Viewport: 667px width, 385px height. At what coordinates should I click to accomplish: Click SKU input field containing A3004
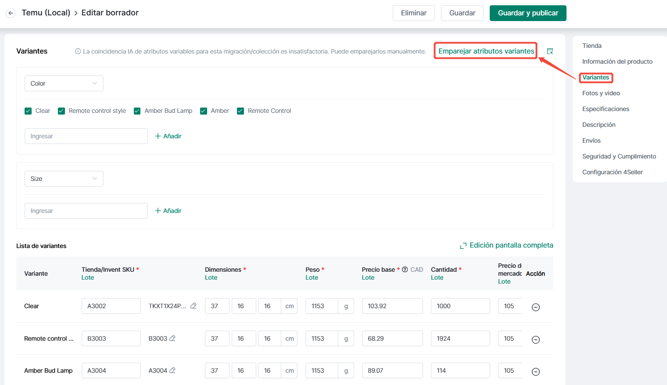click(111, 371)
